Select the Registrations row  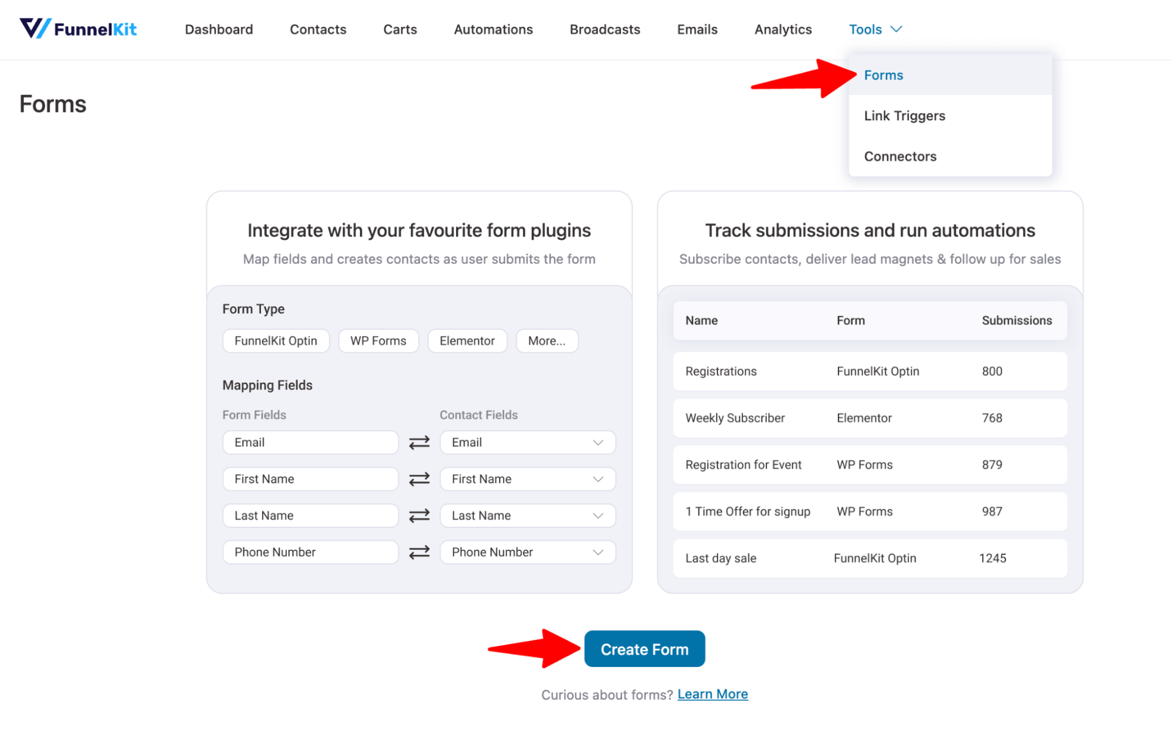(x=870, y=371)
